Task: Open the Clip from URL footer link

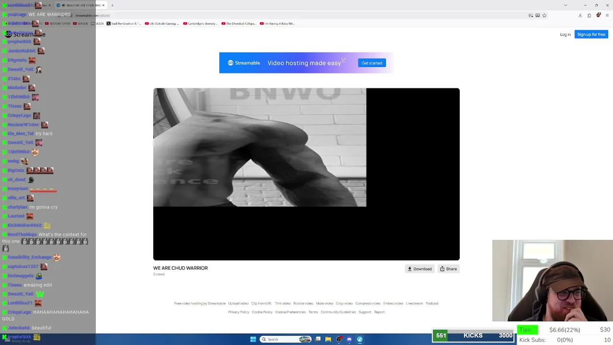Action: [261, 303]
